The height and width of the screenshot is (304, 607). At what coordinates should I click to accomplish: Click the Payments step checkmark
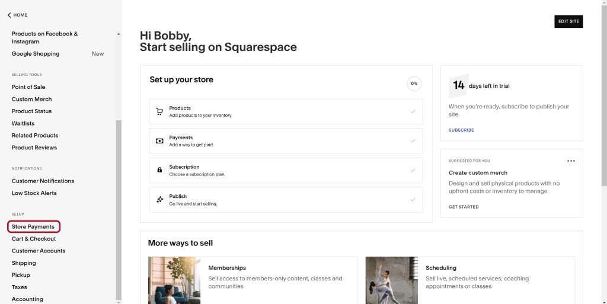pos(413,141)
